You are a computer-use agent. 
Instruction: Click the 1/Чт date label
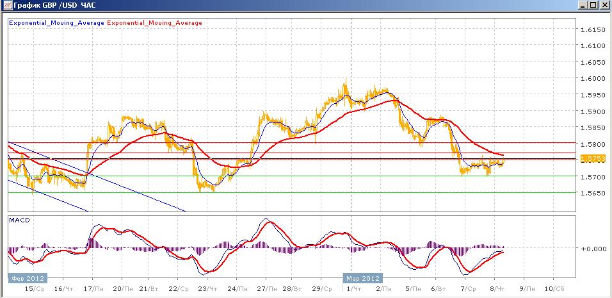tap(355, 289)
